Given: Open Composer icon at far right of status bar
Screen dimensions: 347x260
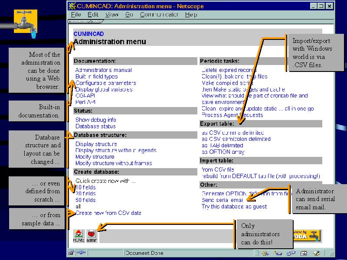Looking at the screenshot, I should [317, 253].
